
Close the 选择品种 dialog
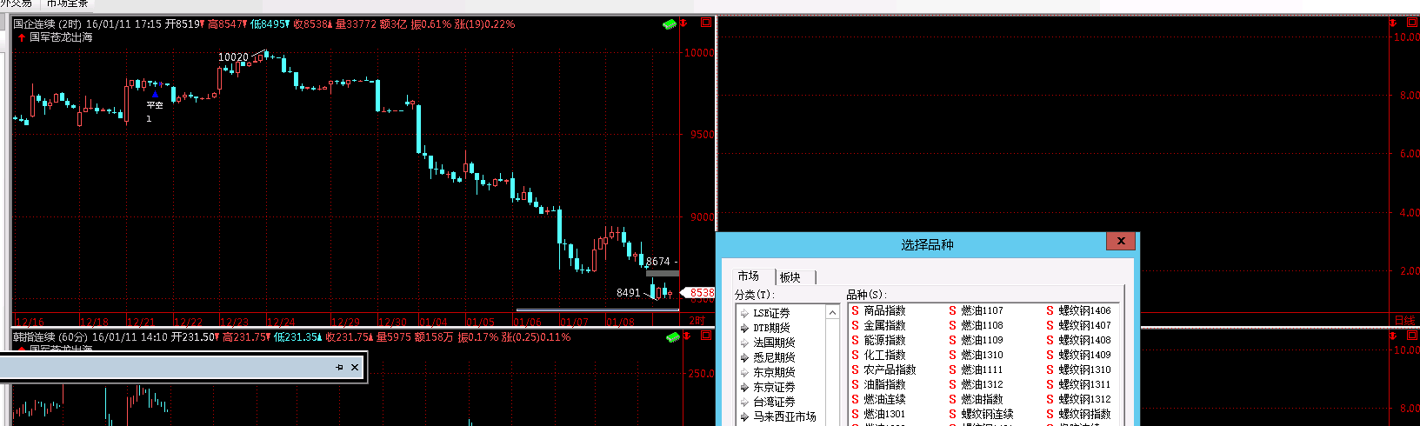(1121, 242)
